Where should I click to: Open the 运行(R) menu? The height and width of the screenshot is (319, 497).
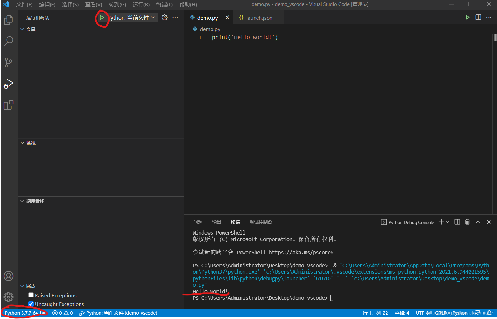(x=141, y=5)
